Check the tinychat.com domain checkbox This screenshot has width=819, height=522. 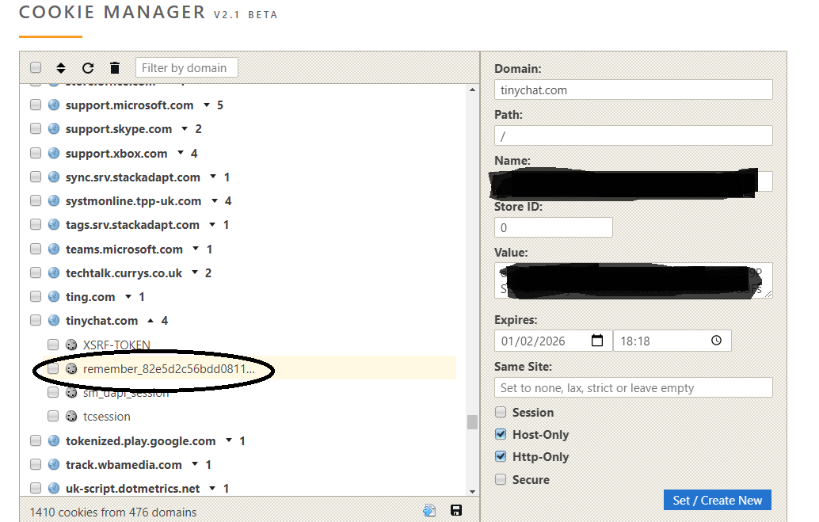(x=36, y=320)
